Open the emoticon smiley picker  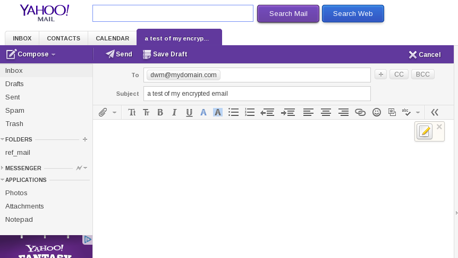pos(377,112)
